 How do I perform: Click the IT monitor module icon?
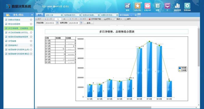[167, 6]
